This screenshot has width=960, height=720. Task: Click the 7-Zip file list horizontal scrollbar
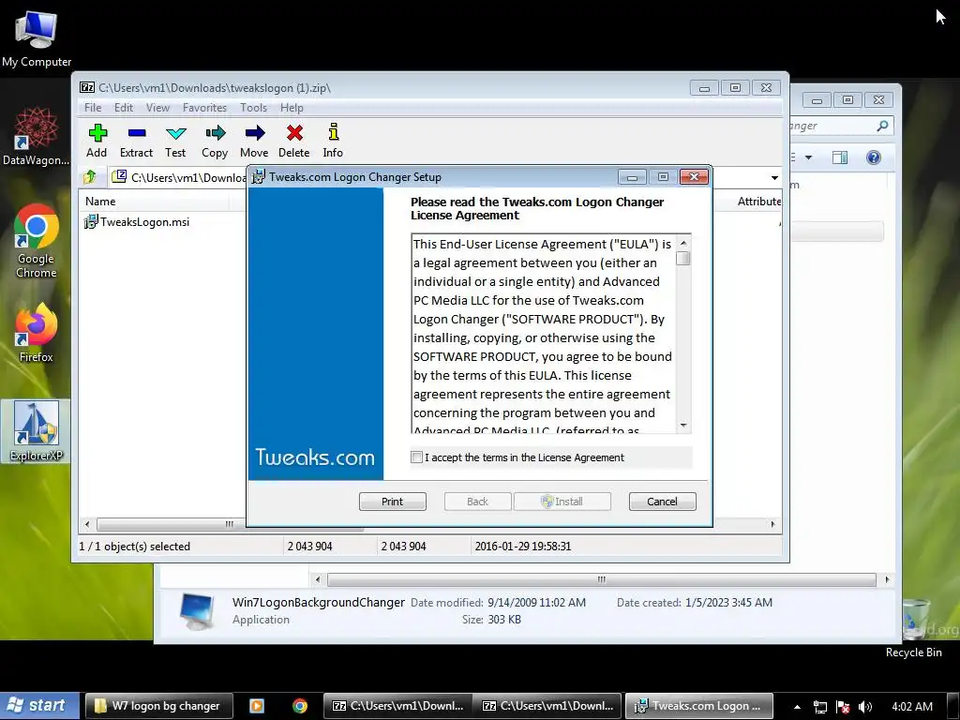tap(231, 524)
